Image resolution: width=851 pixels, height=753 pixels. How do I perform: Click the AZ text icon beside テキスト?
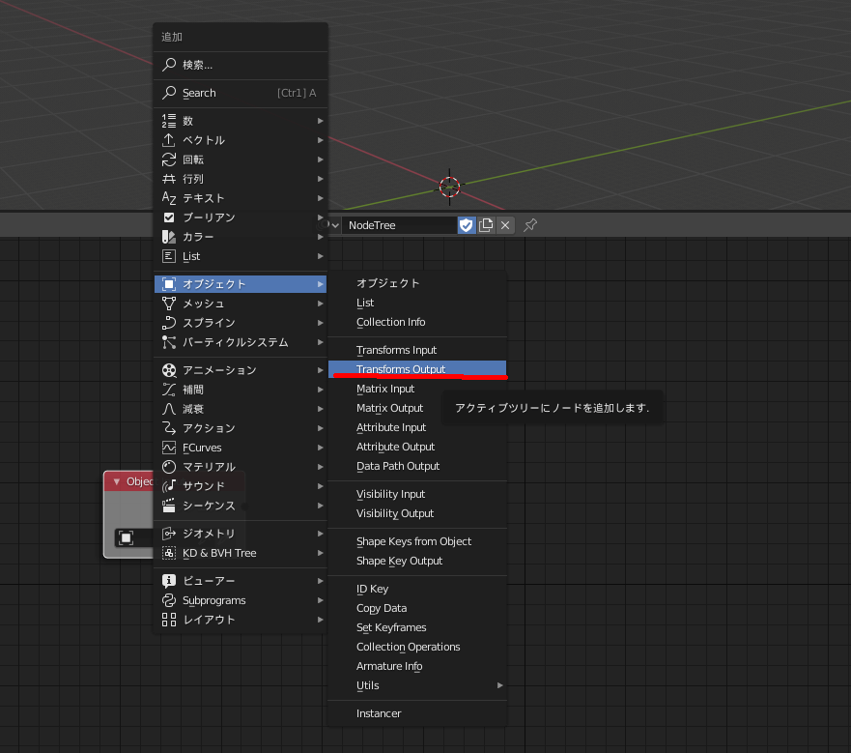[169, 198]
